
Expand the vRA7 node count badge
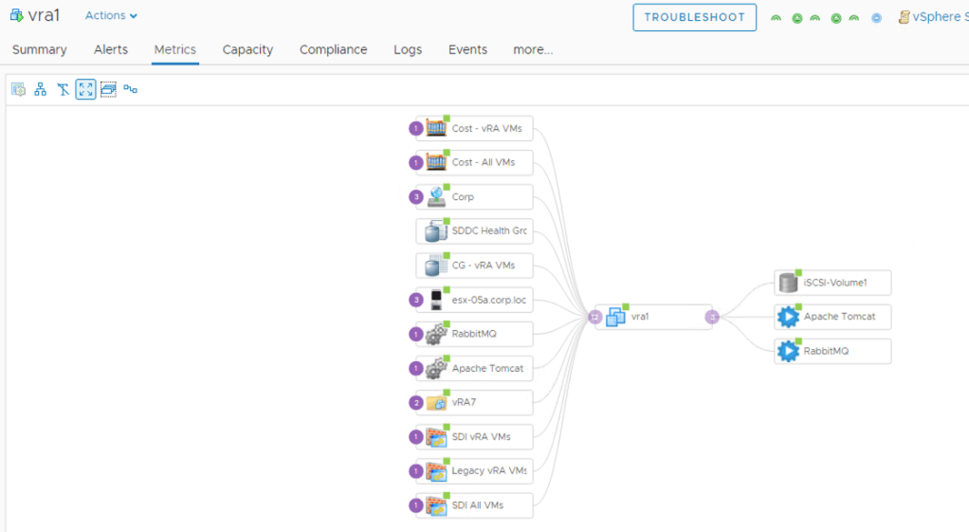(415, 403)
